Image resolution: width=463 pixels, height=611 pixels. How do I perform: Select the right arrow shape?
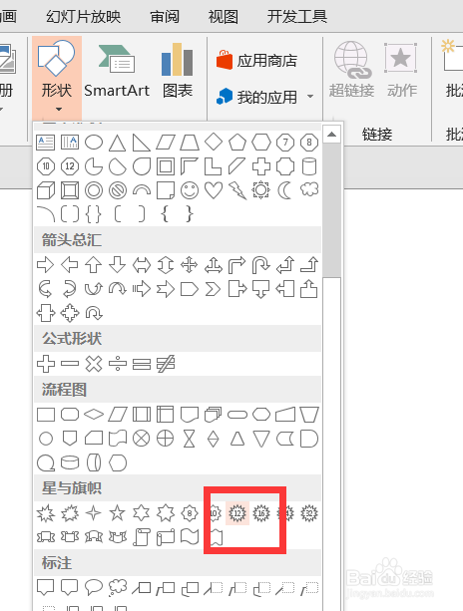45,265
